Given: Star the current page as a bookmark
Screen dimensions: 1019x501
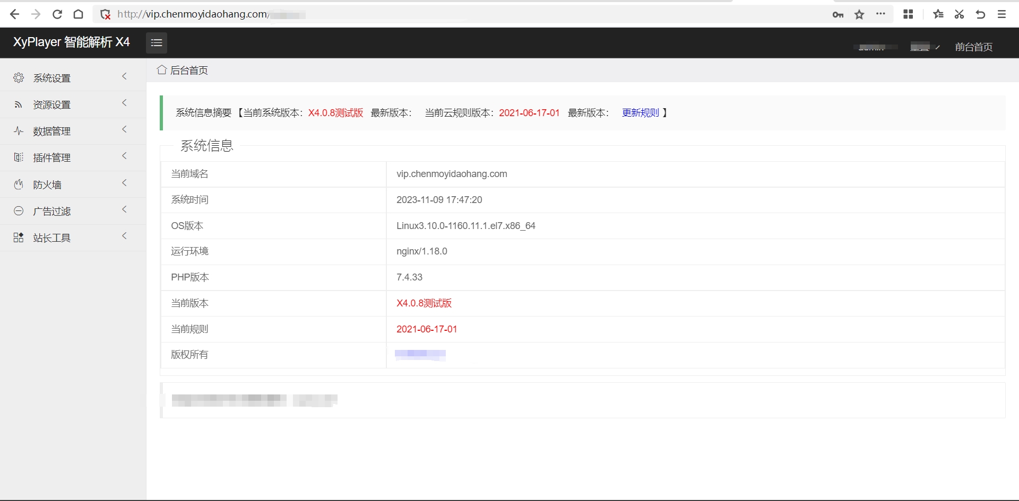Looking at the screenshot, I should click(859, 14).
